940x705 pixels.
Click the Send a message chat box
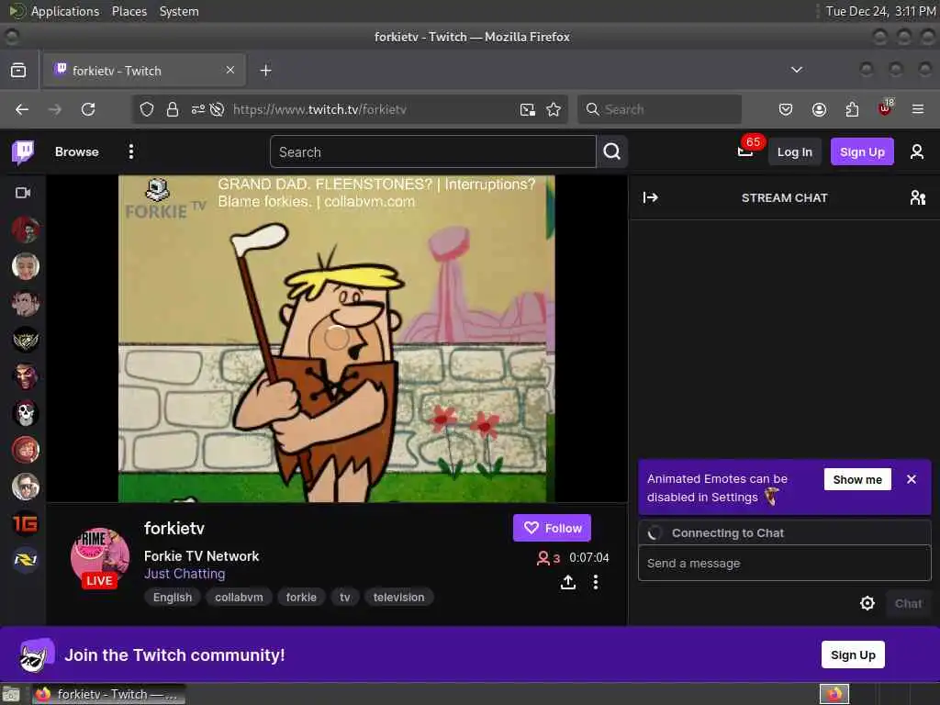784,563
